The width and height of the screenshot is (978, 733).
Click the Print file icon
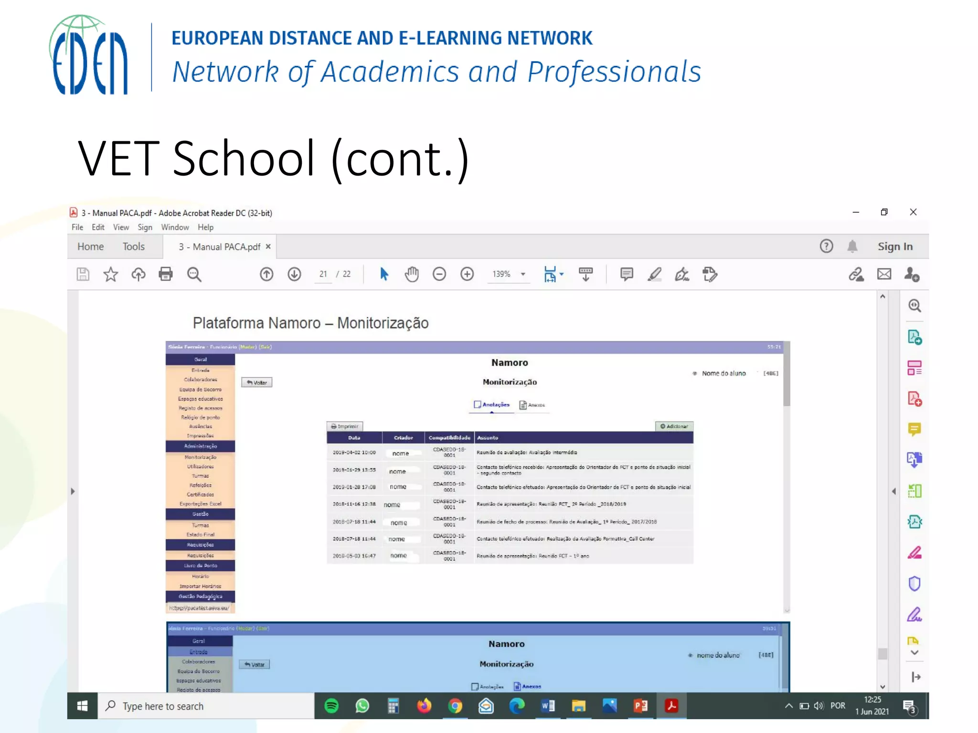(166, 274)
